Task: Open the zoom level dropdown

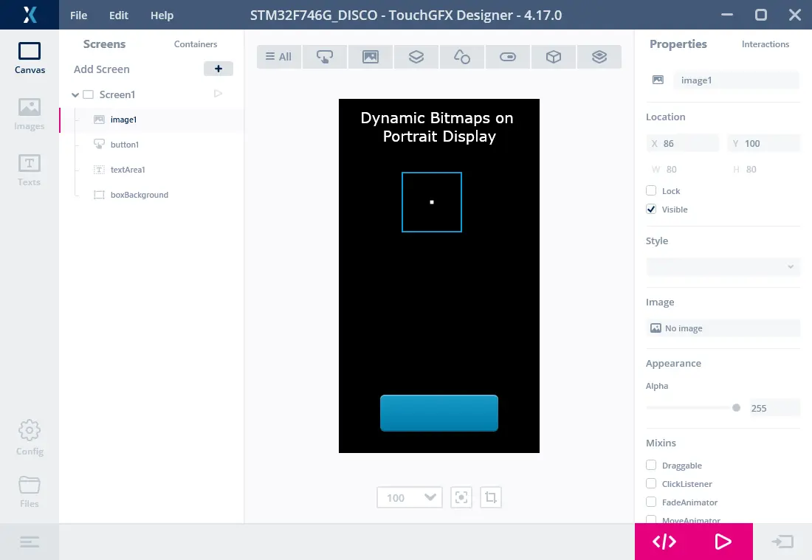Action: (x=410, y=497)
